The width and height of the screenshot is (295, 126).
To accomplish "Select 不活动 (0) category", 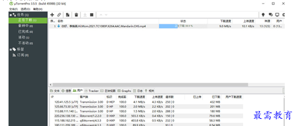I will click(x=26, y=43).
